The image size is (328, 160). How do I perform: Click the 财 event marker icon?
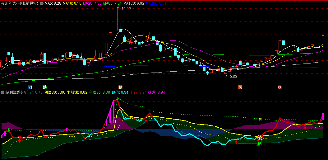click(x=30, y=87)
